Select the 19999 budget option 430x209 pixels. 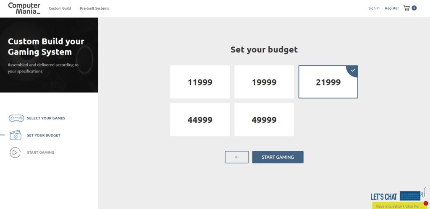(x=264, y=82)
